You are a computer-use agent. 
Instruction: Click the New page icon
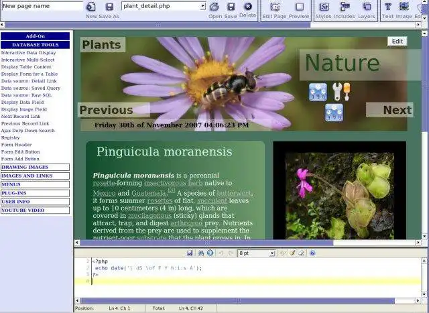point(90,7)
